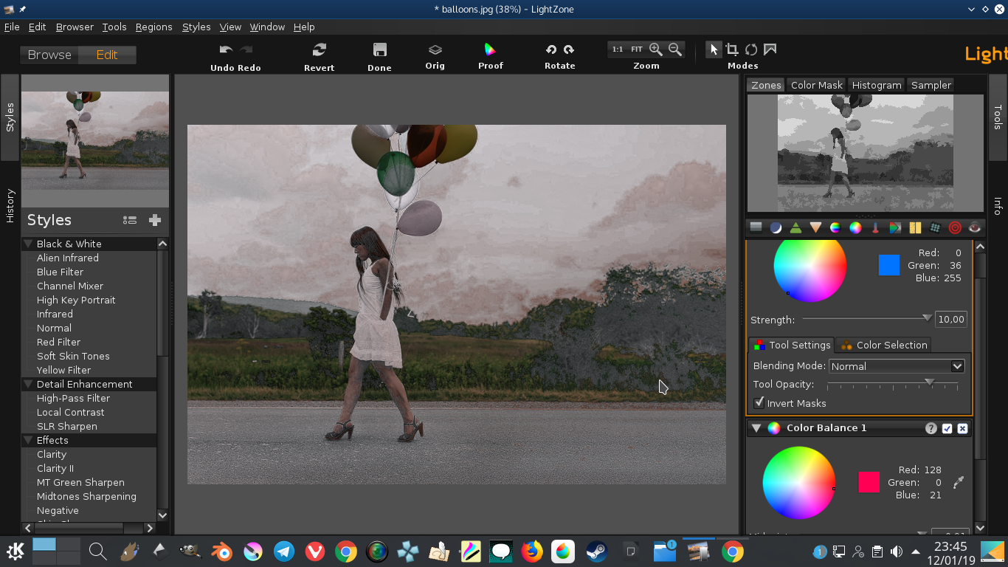This screenshot has width=1008, height=567.
Task: Collapse the Detail Enhancement styles group
Action: pos(28,384)
